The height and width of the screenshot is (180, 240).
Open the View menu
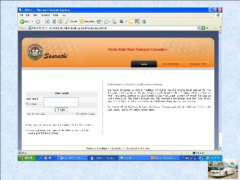pyautogui.click(x=35, y=15)
